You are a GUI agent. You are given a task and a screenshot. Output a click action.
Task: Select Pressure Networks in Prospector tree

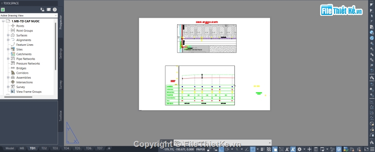coord(28,64)
